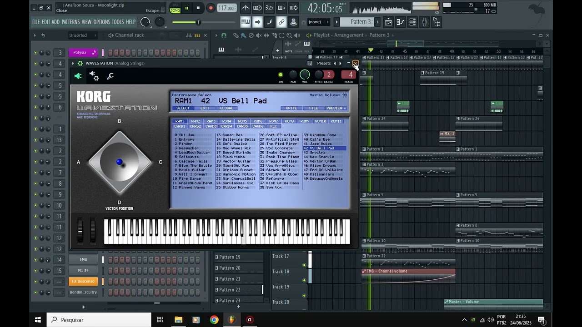582x327 pixels.
Task: Toggle playlist magnet snap icon
Action: pyautogui.click(x=224, y=35)
